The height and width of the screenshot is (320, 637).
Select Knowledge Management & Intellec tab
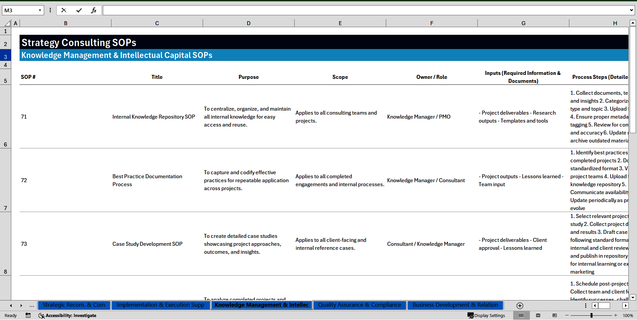(261, 305)
